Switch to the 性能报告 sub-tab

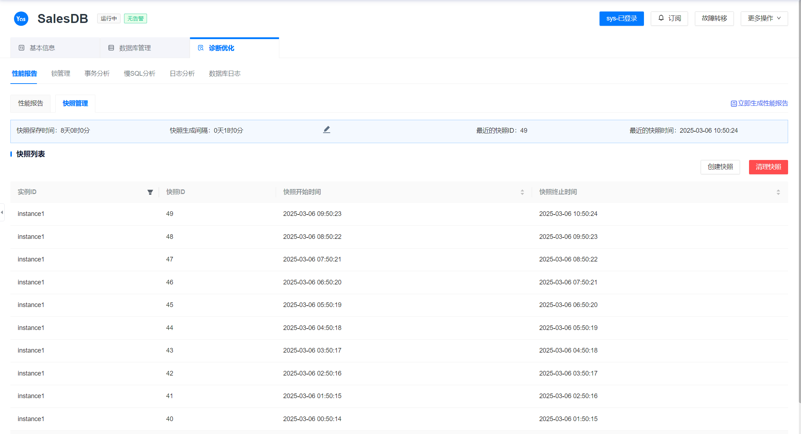point(30,103)
